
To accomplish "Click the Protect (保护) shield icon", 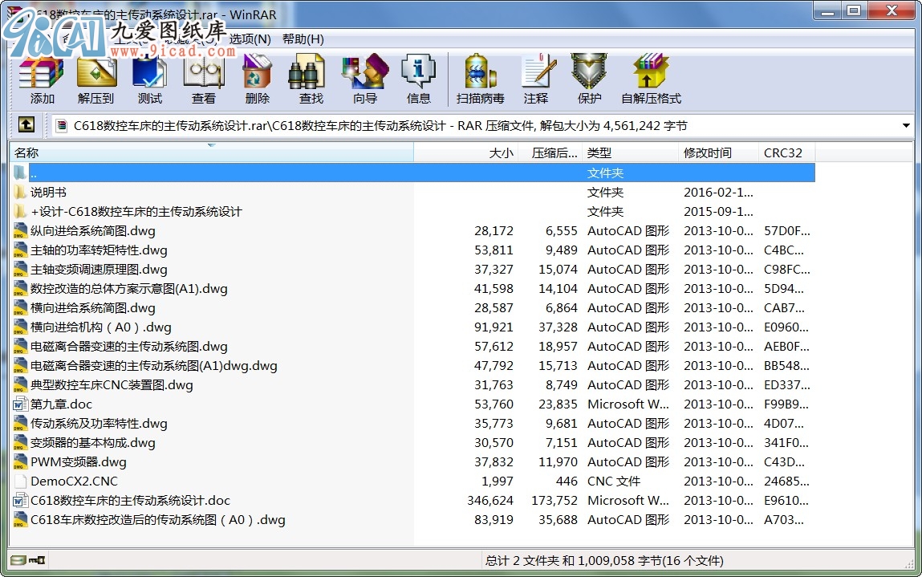I will (x=589, y=79).
